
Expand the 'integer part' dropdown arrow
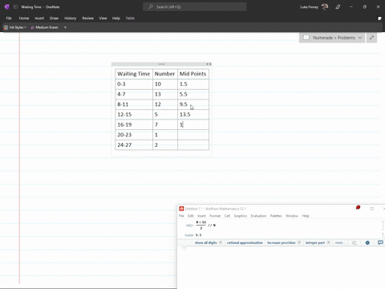click(329, 242)
